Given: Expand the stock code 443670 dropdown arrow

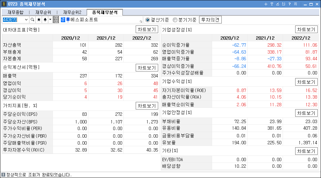Looking at the screenshot, I should [26, 20].
